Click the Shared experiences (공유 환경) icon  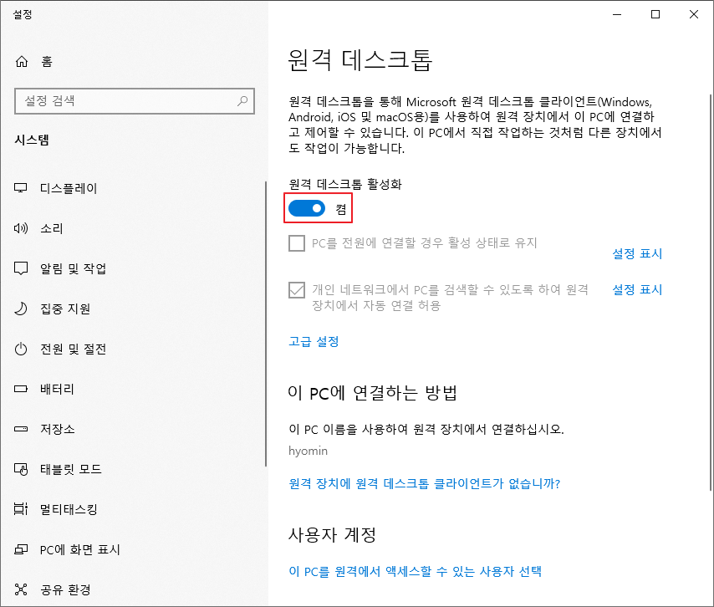(x=21, y=589)
